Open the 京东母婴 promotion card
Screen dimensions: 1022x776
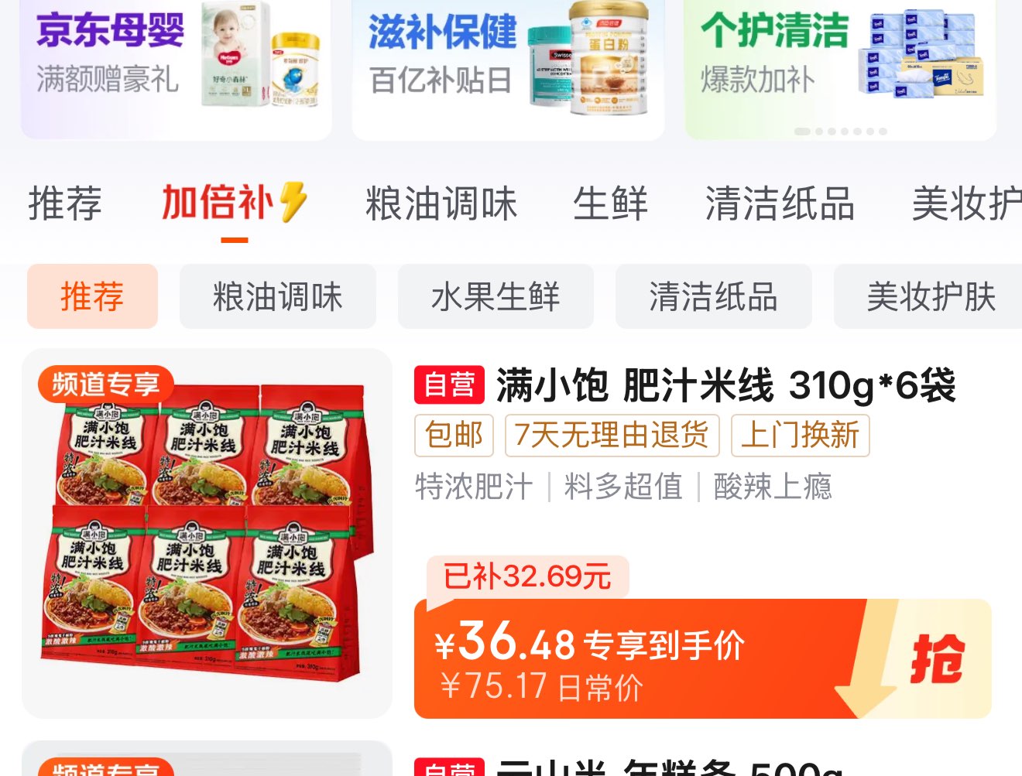pos(177,68)
